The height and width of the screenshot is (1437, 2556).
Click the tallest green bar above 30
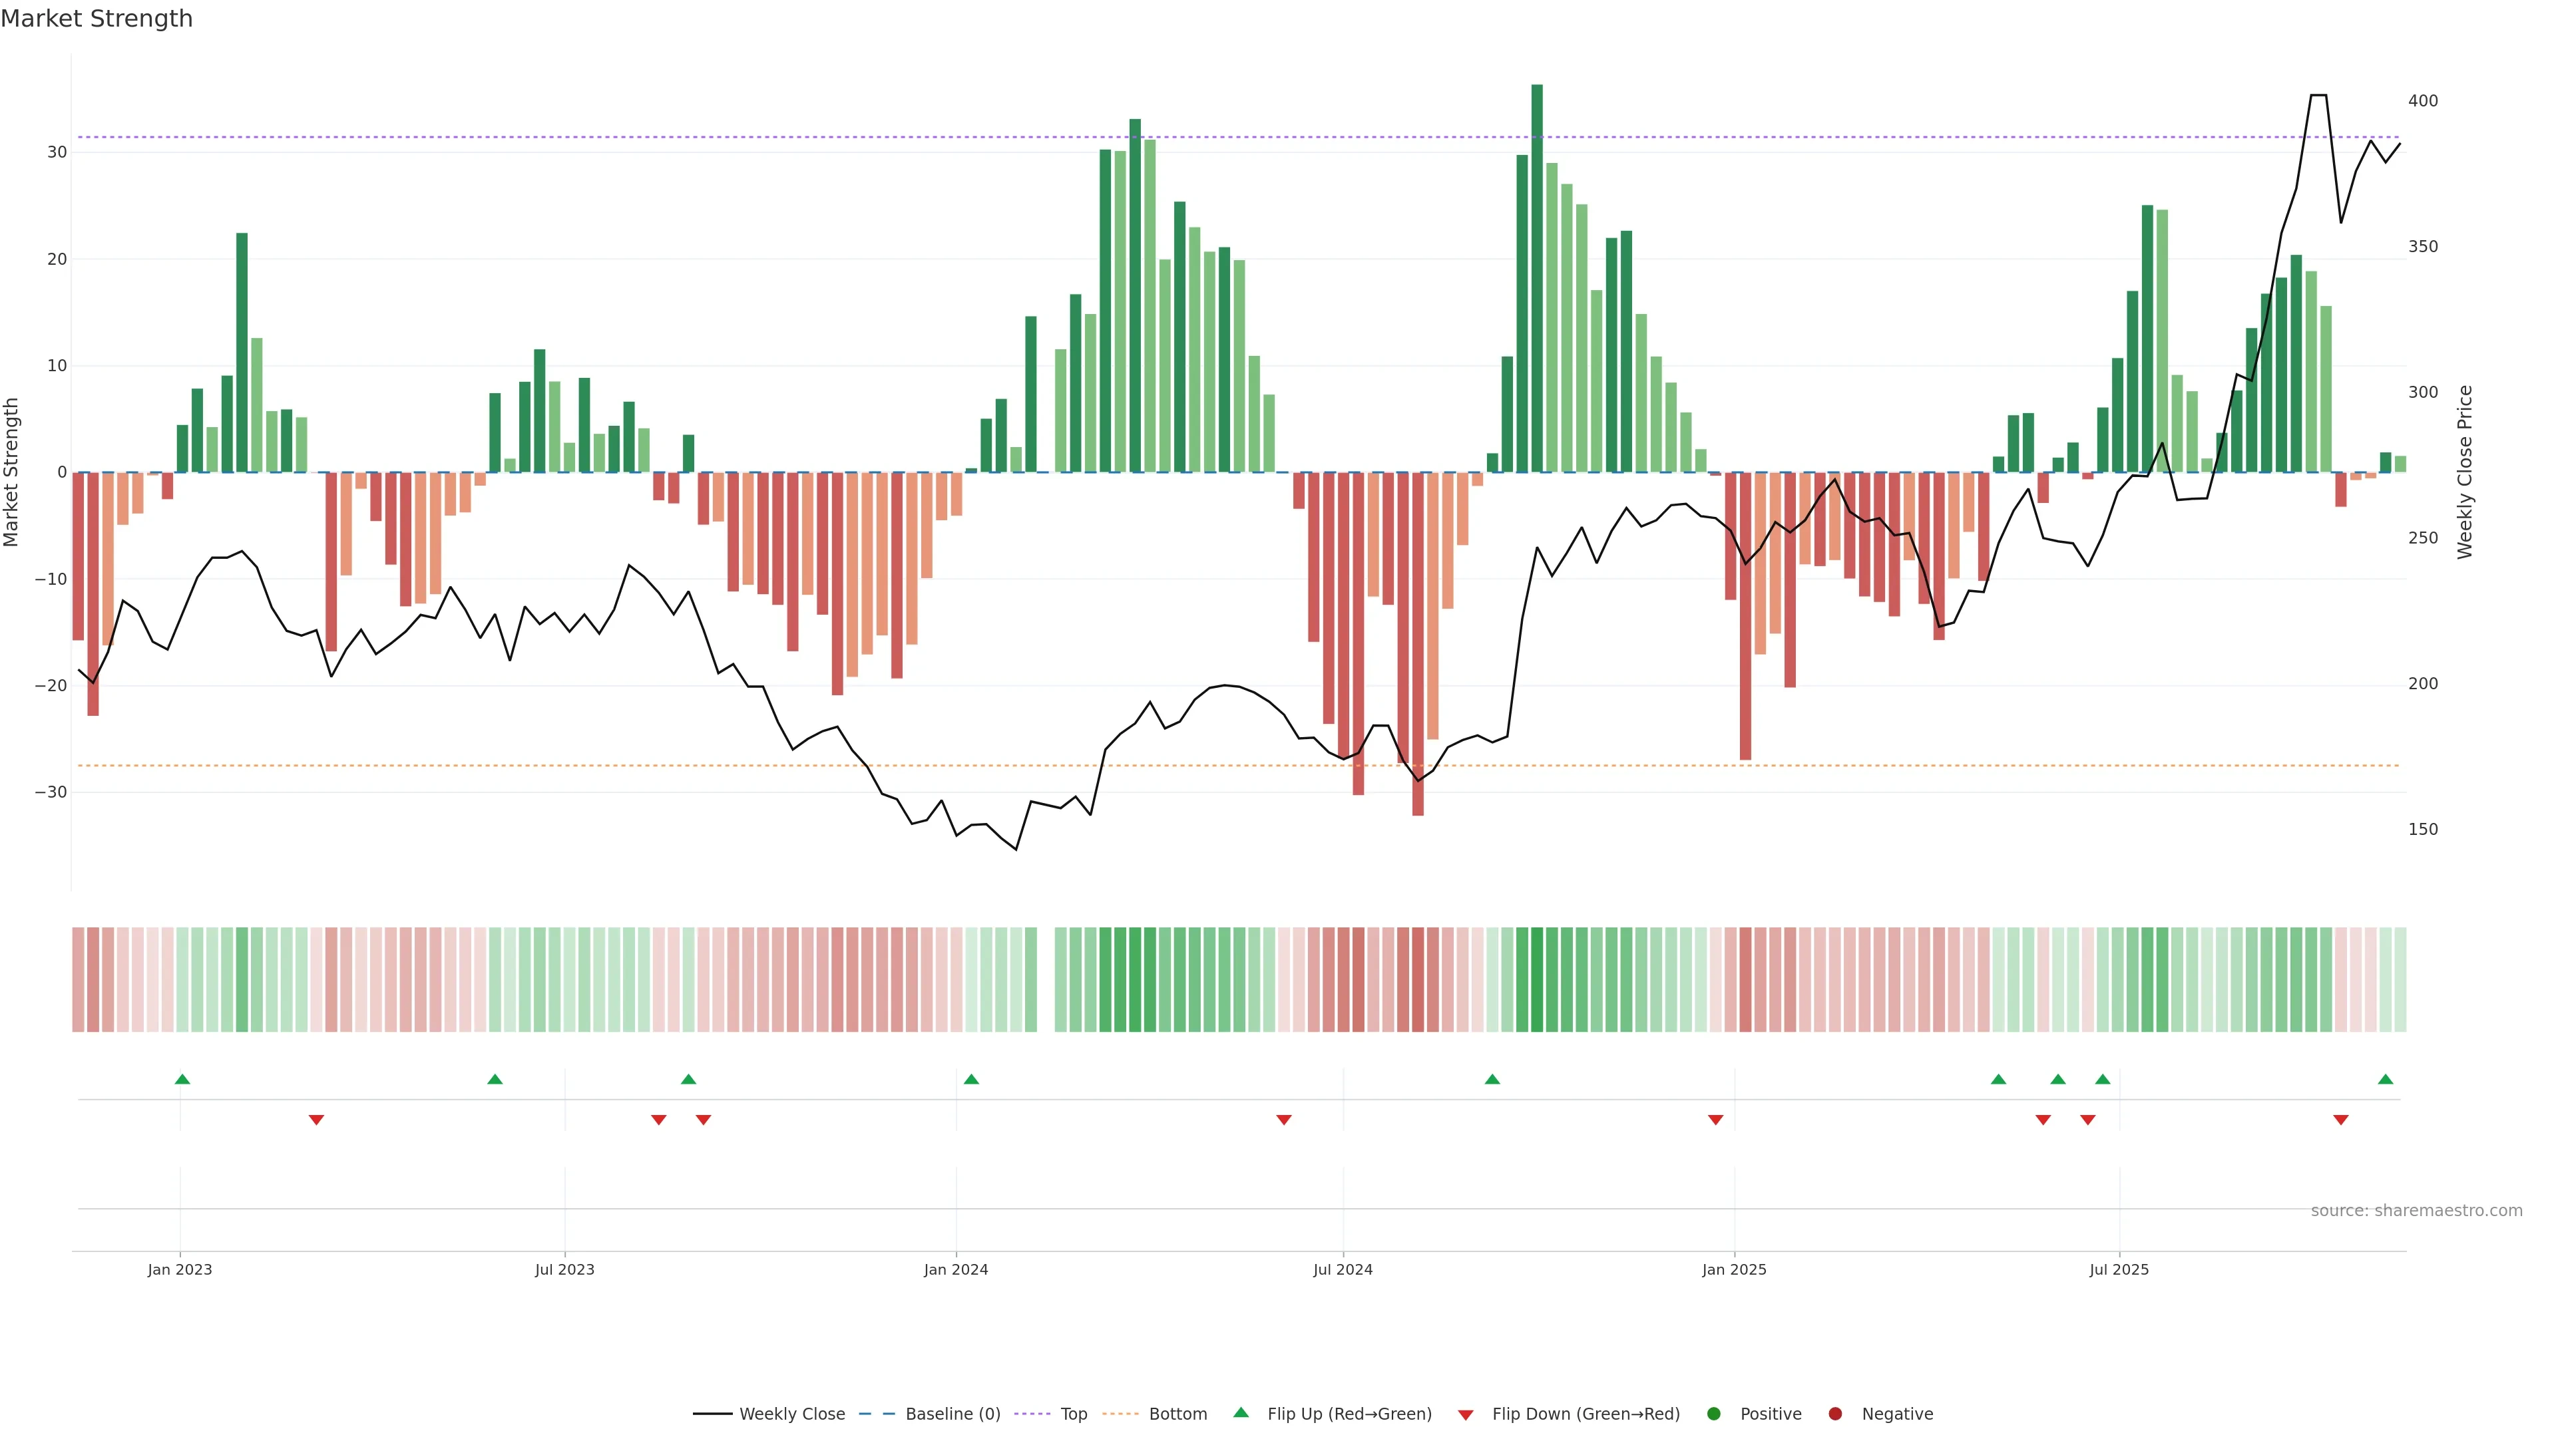[x=1537, y=277]
